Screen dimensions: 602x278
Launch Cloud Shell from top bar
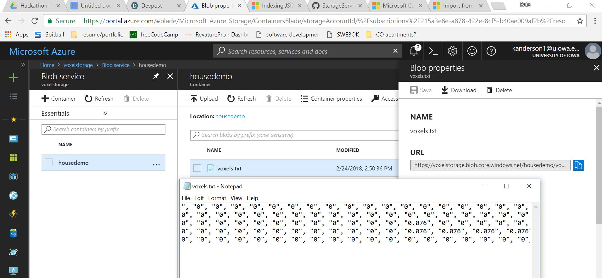(x=433, y=51)
